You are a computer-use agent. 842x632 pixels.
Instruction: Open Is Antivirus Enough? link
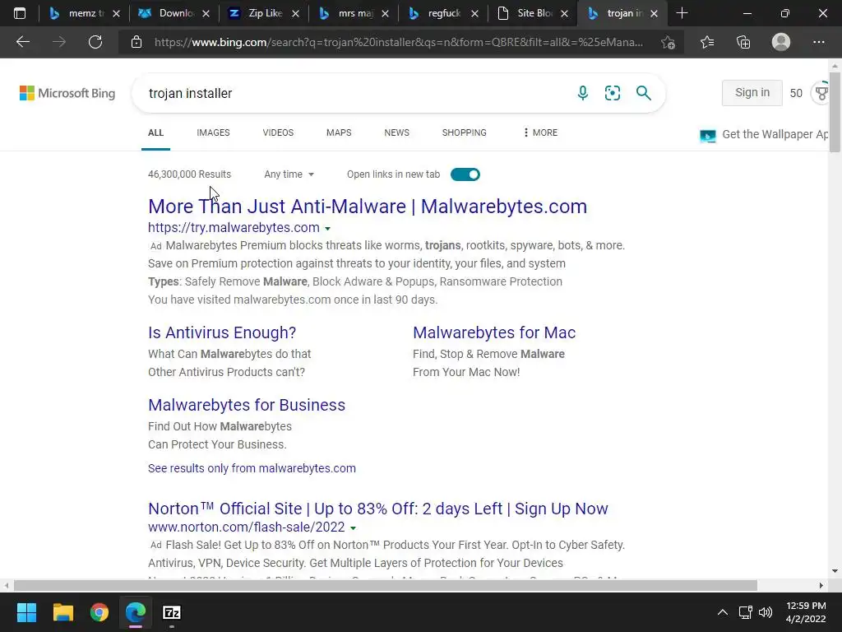[x=222, y=332]
